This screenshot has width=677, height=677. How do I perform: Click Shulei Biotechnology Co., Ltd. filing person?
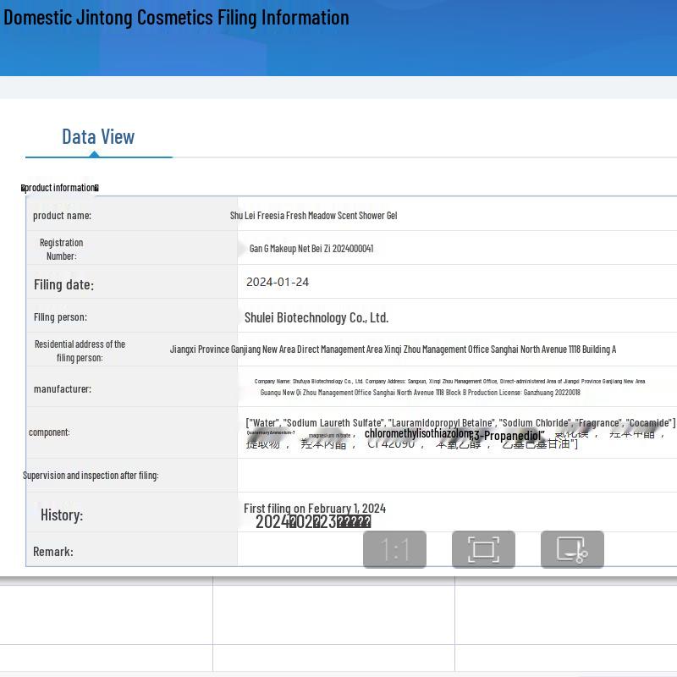click(316, 318)
